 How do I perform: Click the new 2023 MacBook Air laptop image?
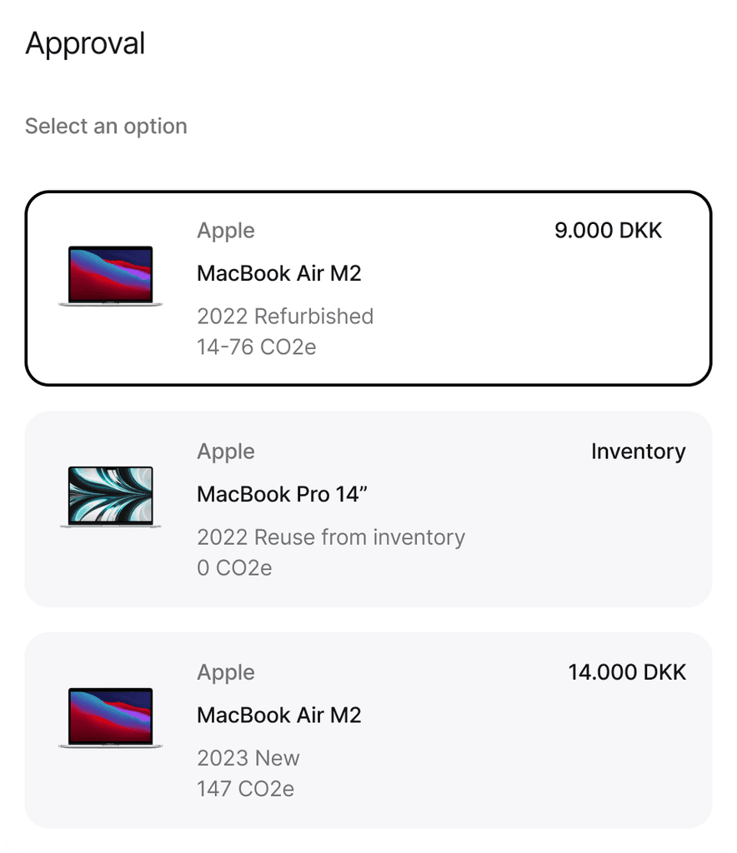click(x=110, y=717)
